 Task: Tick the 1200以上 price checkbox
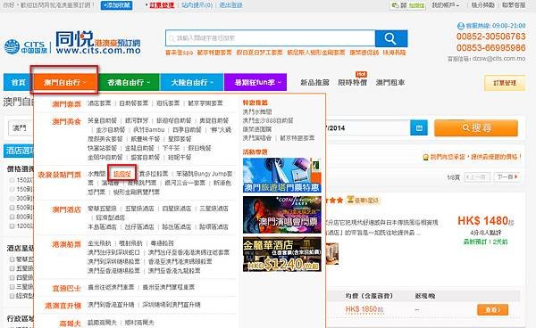pos(12,226)
